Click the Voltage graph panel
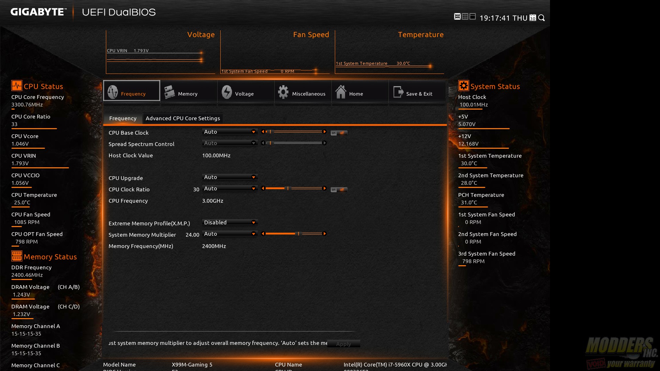 click(161, 52)
